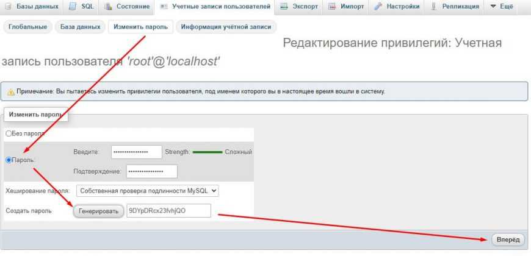Image resolution: width=531 pixels, height=256 pixels.
Task: Click the Вперёд submit button
Action: tap(508, 240)
